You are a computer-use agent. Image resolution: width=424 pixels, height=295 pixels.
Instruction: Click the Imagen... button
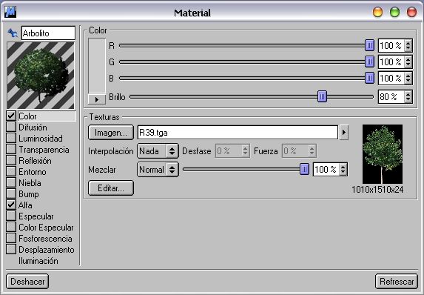coord(111,133)
